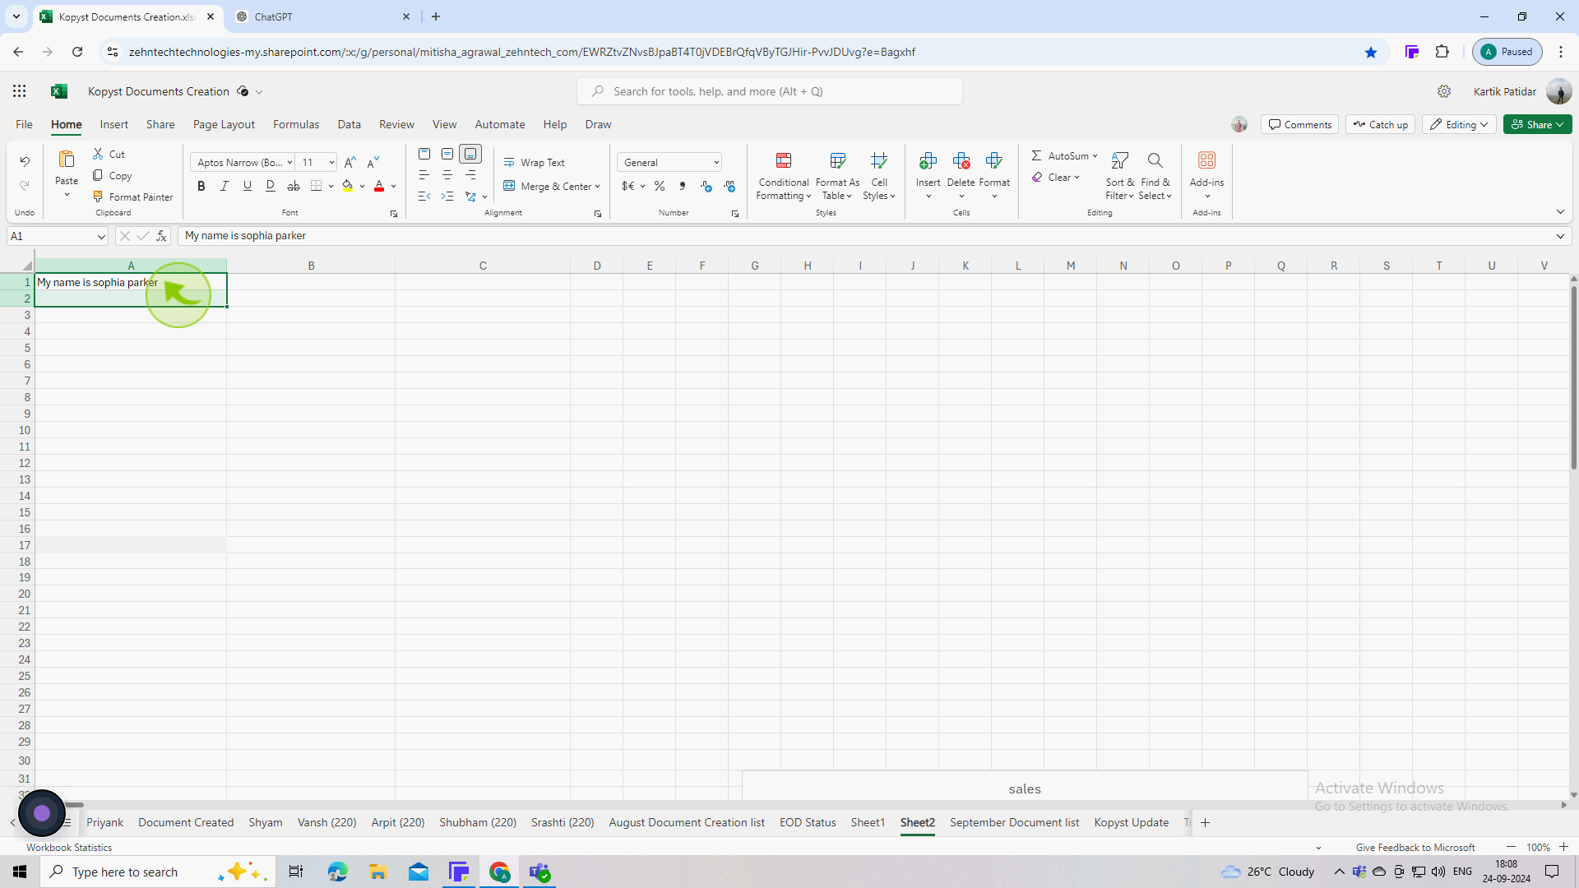Viewport: 1579px width, 888px height.
Task: Decrease indent in Alignment group
Action: point(424,196)
